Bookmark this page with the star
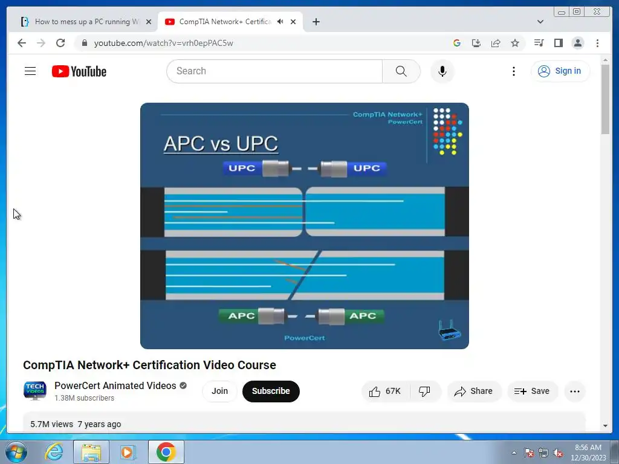Viewport: 619px width, 464px height. click(515, 43)
